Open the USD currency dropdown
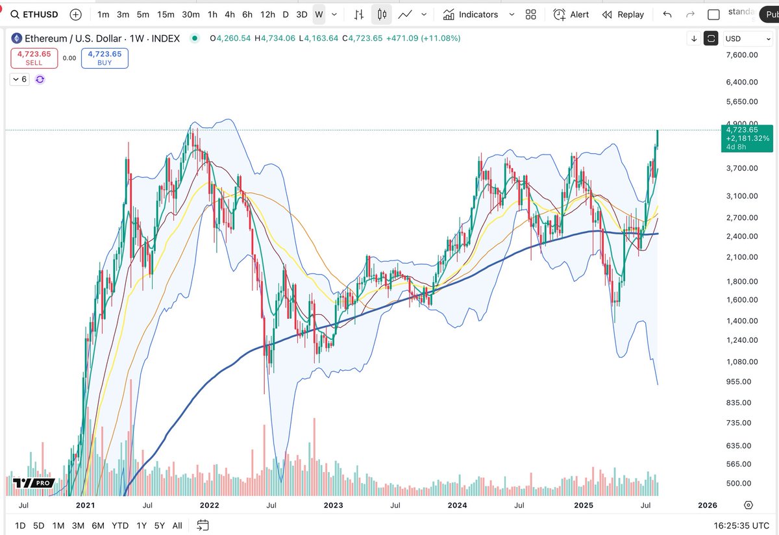 tap(747, 38)
